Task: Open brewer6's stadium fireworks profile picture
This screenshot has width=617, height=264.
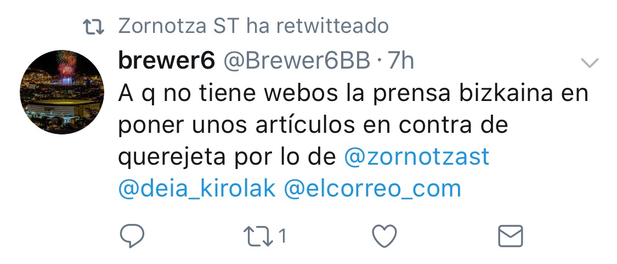Action: tap(62, 92)
